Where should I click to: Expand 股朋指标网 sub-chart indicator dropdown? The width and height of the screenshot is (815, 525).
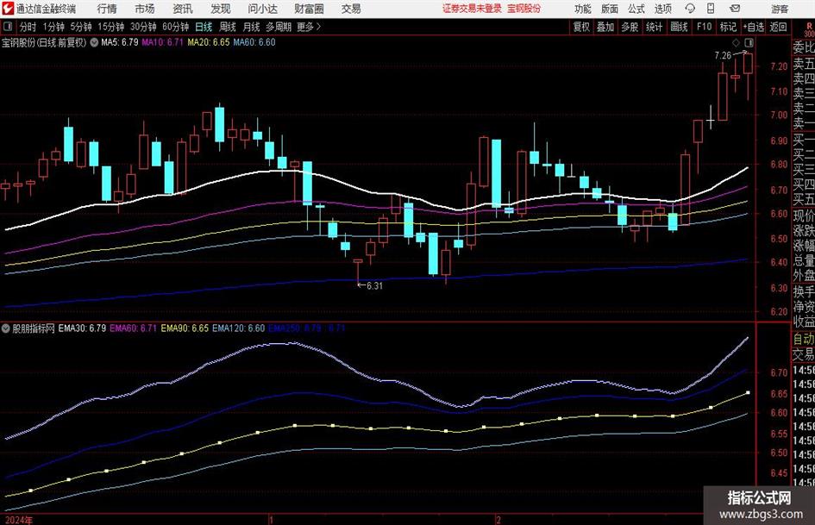6,328
